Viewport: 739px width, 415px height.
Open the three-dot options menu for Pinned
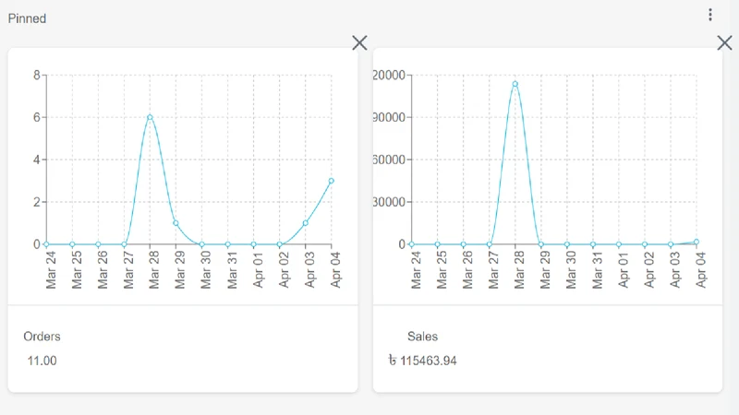click(x=709, y=15)
